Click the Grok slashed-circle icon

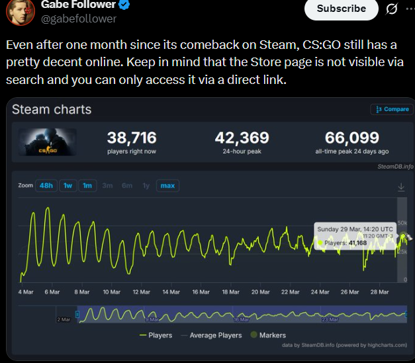click(391, 9)
